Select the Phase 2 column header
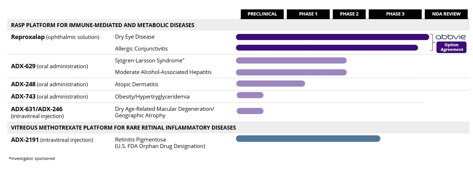 [349, 14]
